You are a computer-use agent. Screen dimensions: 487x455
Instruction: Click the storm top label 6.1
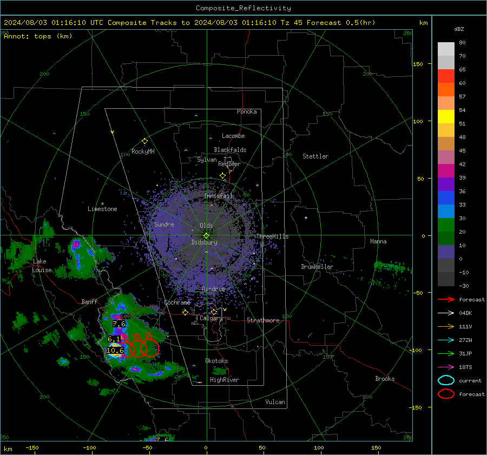[114, 339]
